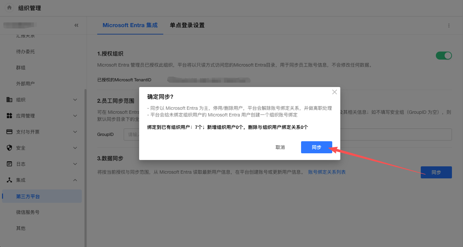The image size is (463, 247).
Task: Click the home icon beside 组织管理
Action: point(9,8)
